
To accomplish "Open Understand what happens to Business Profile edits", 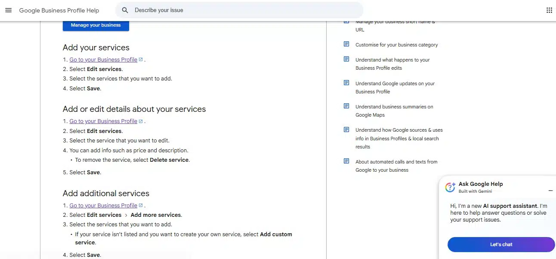I will (x=392, y=64).
